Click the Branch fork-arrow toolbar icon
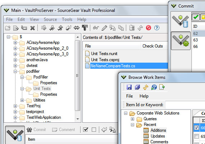 pyautogui.click(x=85, y=28)
